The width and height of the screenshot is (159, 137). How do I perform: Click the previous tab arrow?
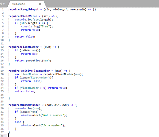coord(1,4)
